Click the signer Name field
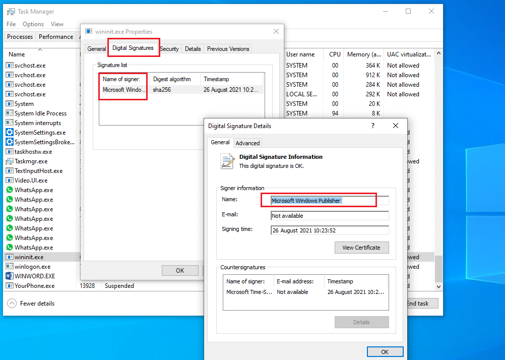 point(330,201)
